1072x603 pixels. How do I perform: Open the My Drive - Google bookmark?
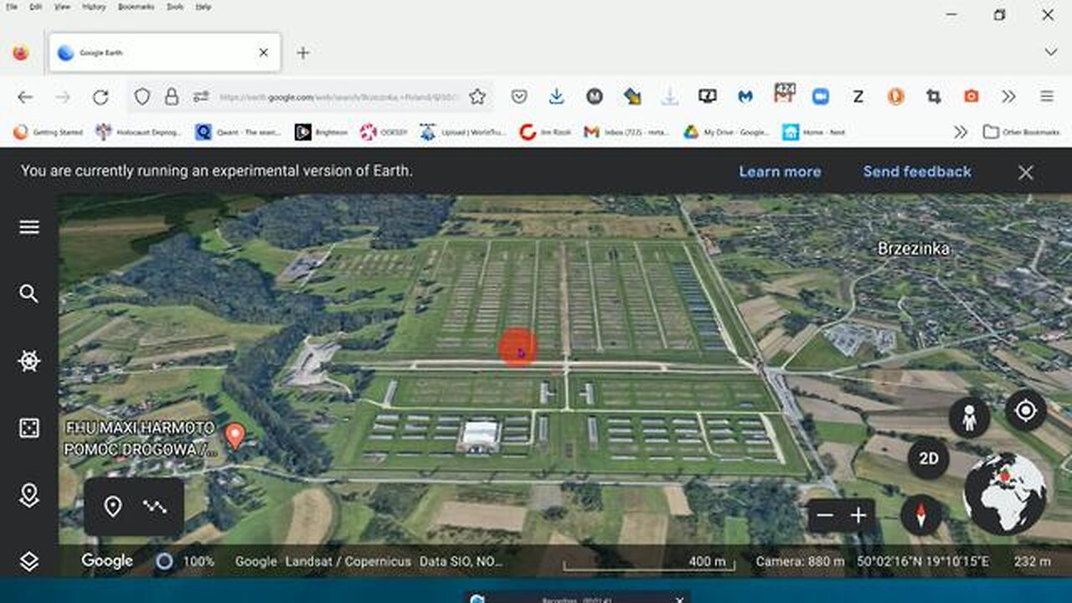(x=726, y=132)
